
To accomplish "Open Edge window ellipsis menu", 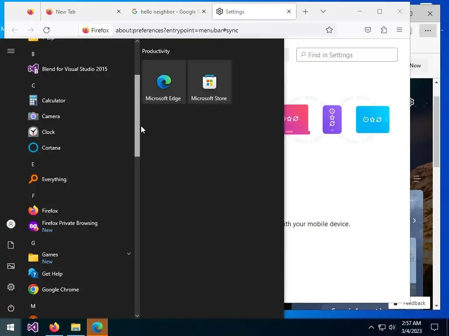I will [x=428, y=31].
